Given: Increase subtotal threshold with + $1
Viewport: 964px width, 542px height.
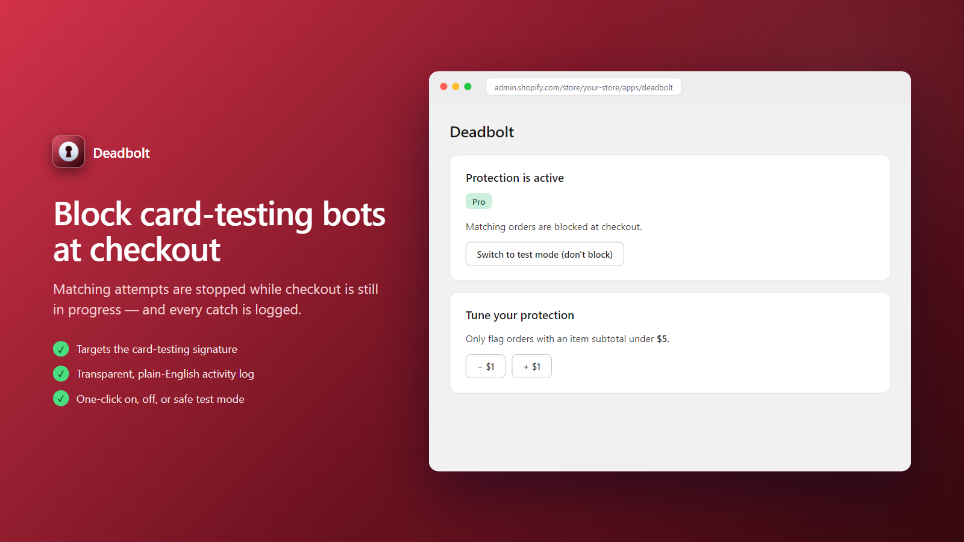Looking at the screenshot, I should tap(532, 366).
